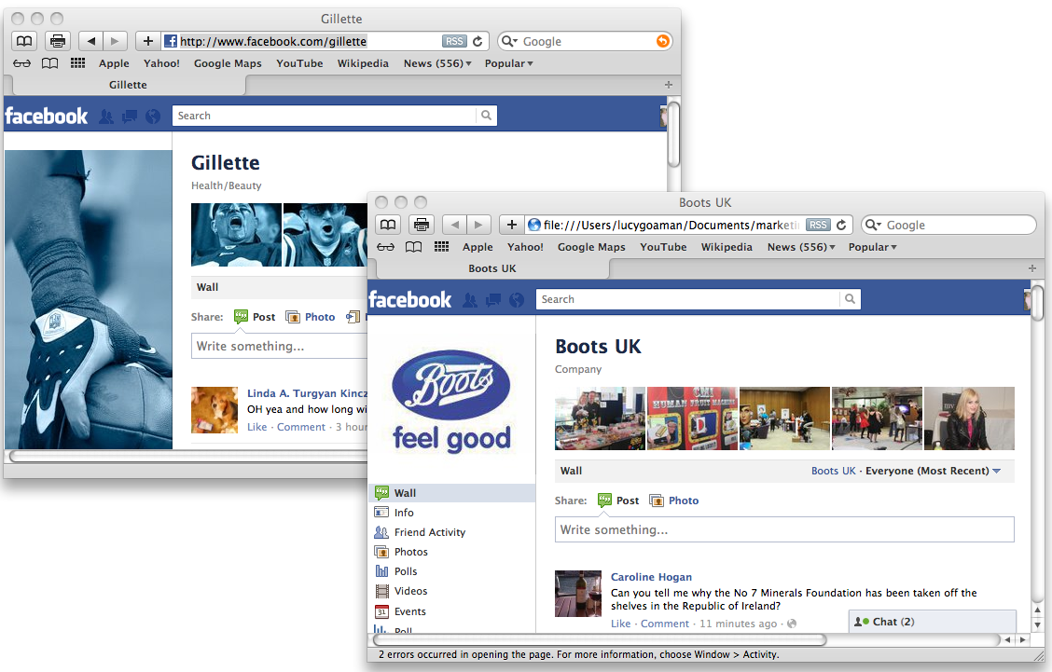The width and height of the screenshot is (1052, 672).
Task: Open Google search engine menu in Gillette window
Action: tap(510, 41)
